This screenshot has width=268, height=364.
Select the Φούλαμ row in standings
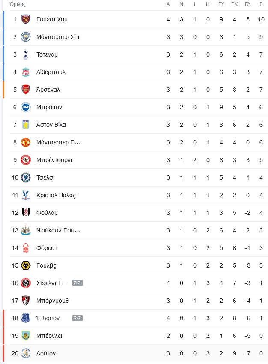click(139, 213)
